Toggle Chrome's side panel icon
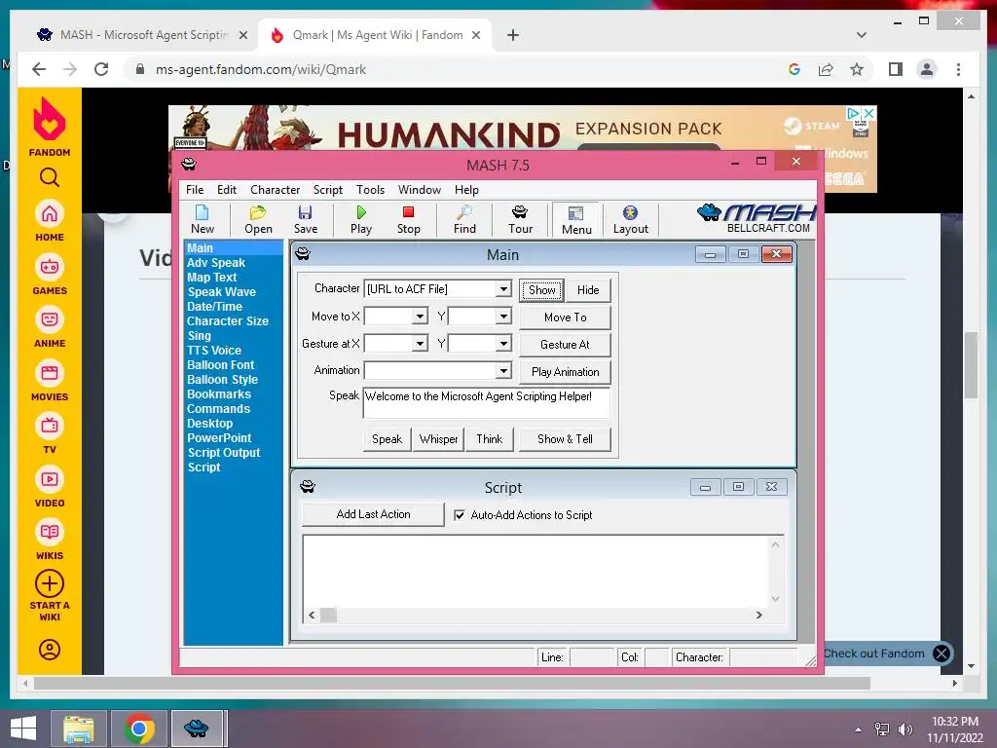Screen dimensions: 997x748 [x=896, y=69]
